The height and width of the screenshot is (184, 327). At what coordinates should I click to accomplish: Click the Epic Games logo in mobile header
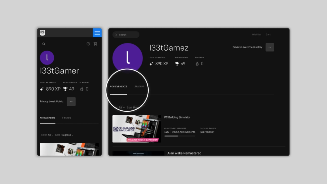[42, 33]
